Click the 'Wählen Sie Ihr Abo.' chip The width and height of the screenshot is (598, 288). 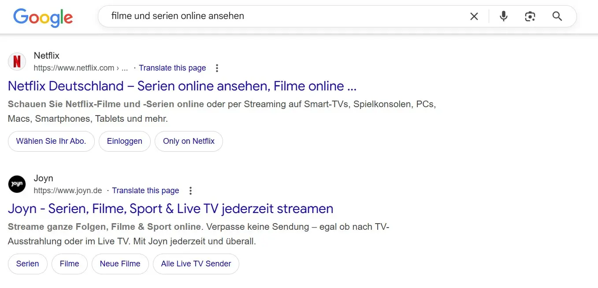[51, 141]
